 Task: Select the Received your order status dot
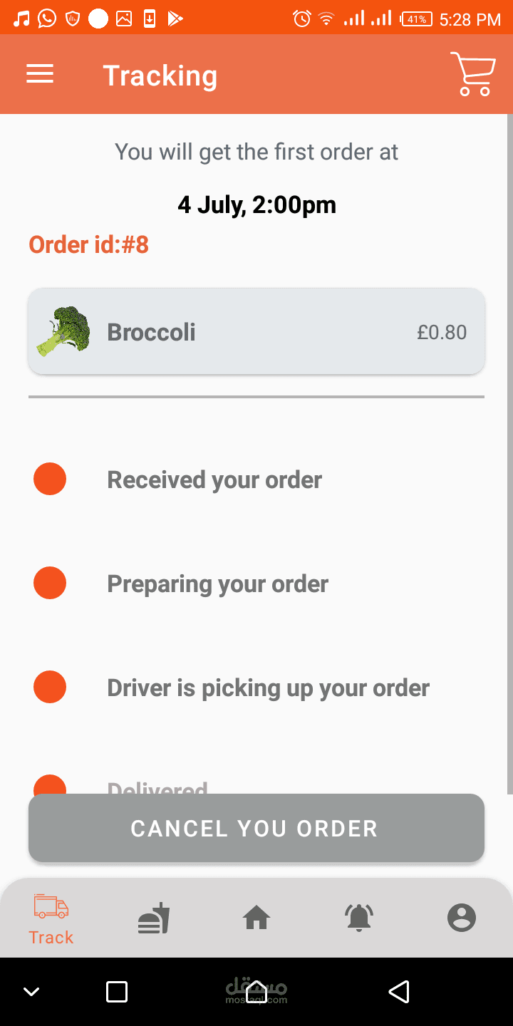click(50, 479)
